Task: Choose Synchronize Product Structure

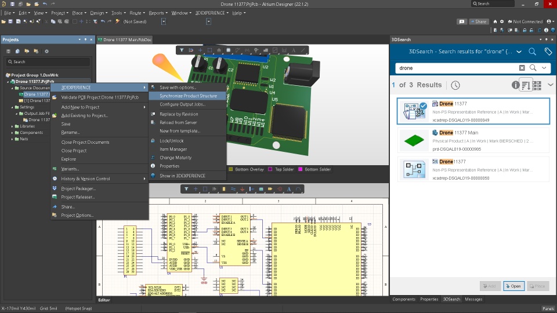Action: (x=187, y=96)
